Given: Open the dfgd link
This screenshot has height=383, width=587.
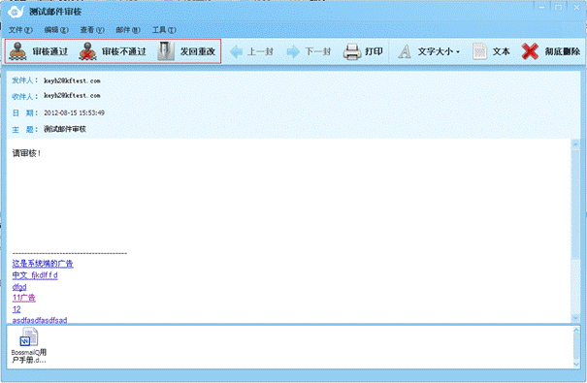Looking at the screenshot, I should point(19,287).
